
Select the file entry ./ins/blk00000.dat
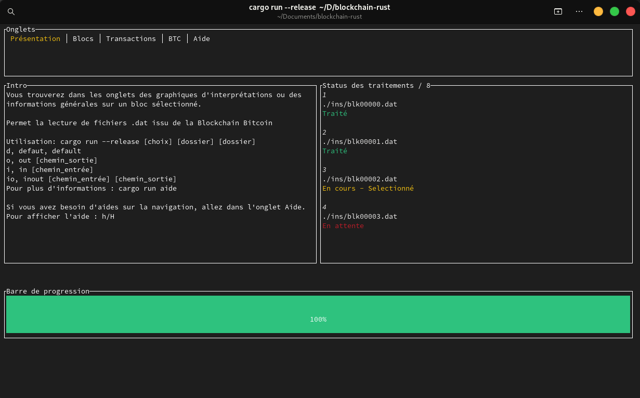pyautogui.click(x=360, y=104)
